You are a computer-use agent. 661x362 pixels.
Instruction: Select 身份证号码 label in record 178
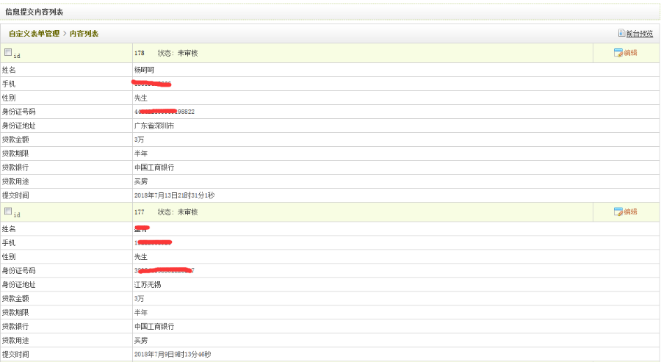click(18, 112)
